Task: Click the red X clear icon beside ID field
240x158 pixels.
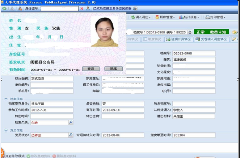Action: point(81,8)
